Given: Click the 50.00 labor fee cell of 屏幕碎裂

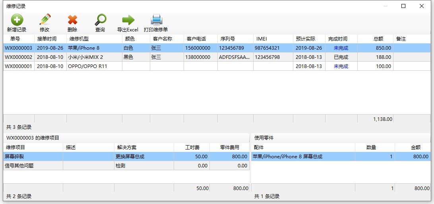Looking at the screenshot, I should pos(192,156).
